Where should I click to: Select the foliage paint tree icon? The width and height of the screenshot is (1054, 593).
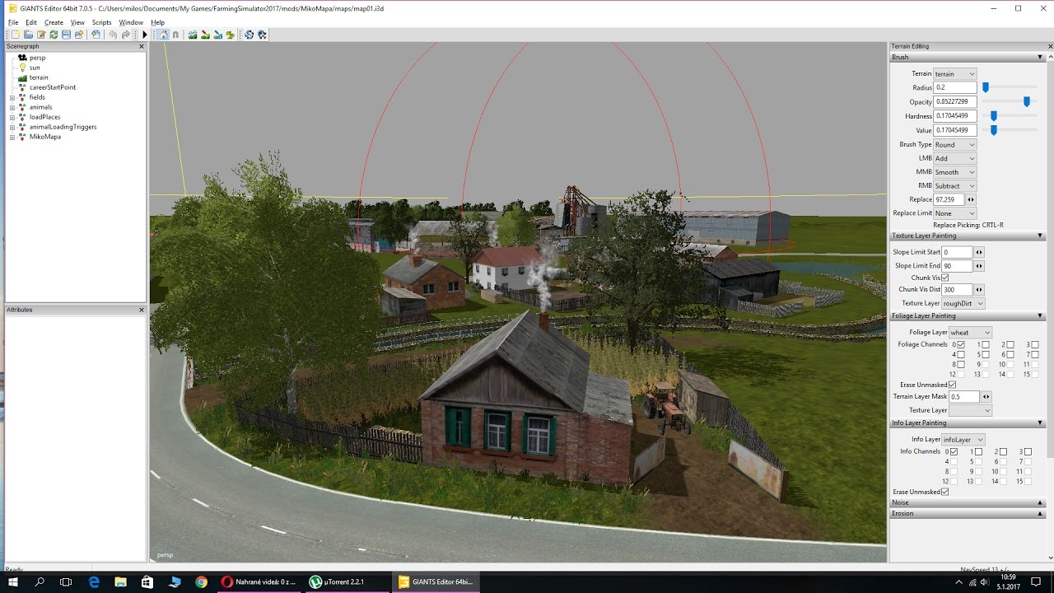(230, 35)
